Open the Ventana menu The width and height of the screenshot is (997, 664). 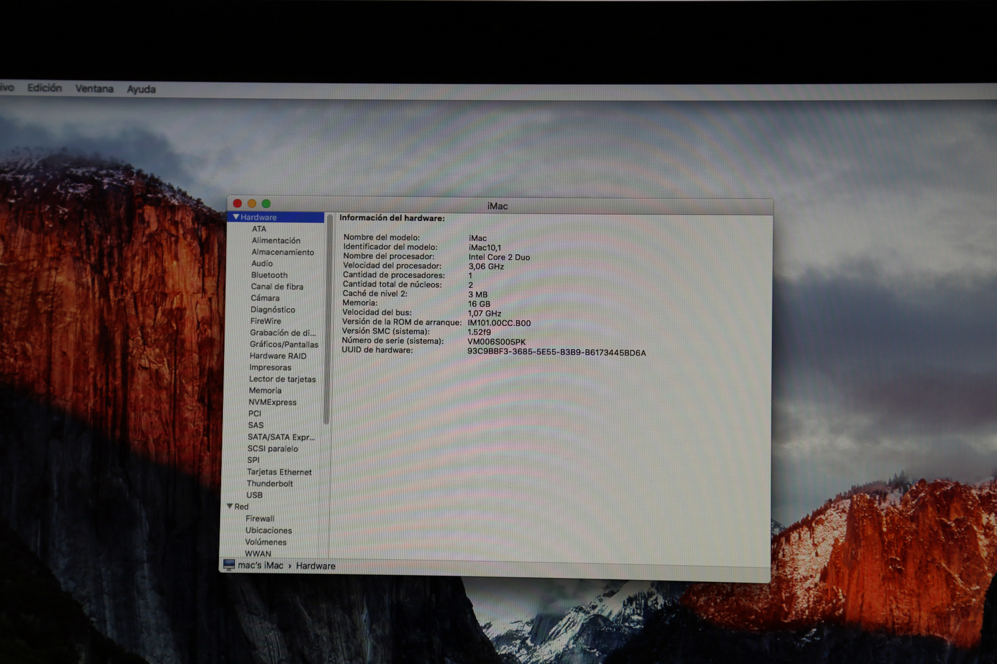tap(94, 89)
